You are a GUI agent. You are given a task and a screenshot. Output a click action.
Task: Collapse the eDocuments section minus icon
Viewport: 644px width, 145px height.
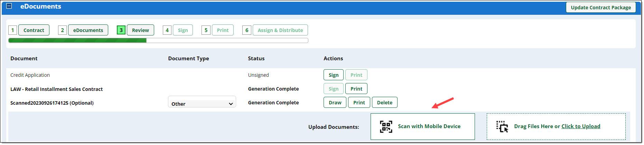tap(9, 6)
